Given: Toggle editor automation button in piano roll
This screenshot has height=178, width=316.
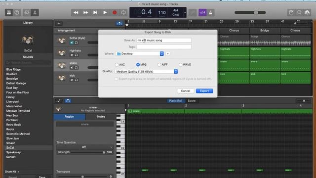Looking at the screenshot, I should (59, 101).
